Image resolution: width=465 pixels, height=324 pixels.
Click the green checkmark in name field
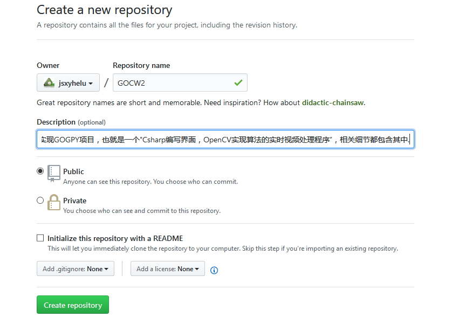click(238, 83)
